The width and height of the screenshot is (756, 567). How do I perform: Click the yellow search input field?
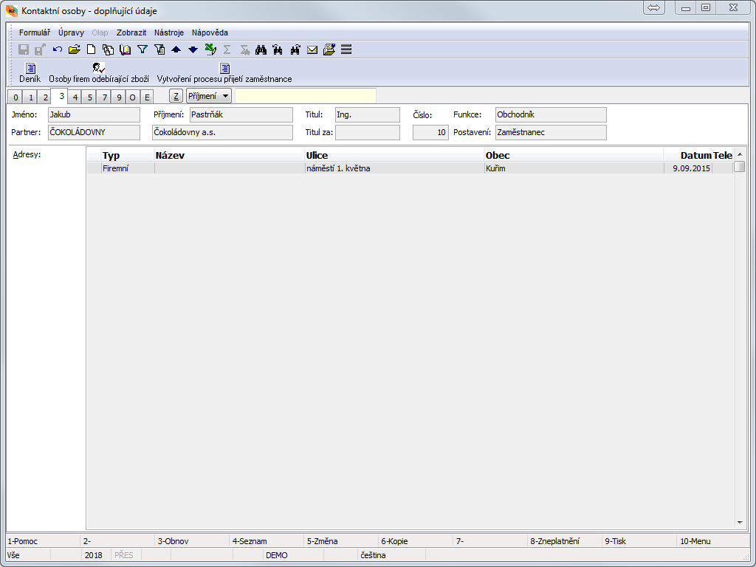coord(305,96)
